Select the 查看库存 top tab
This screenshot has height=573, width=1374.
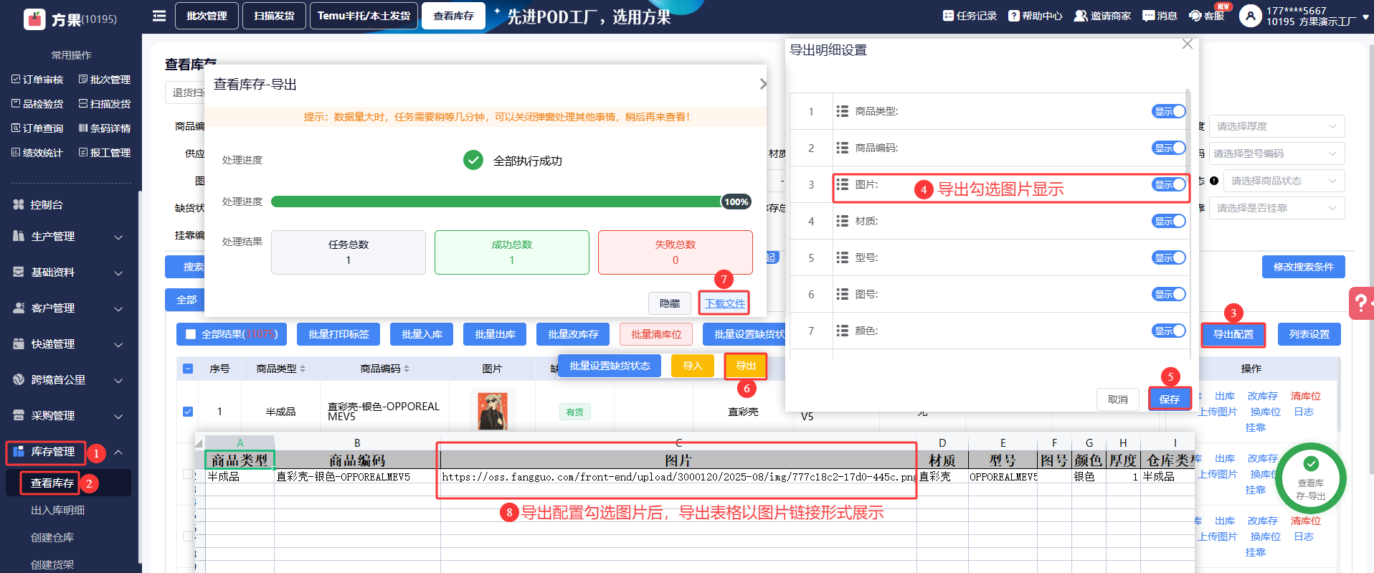pyautogui.click(x=453, y=16)
